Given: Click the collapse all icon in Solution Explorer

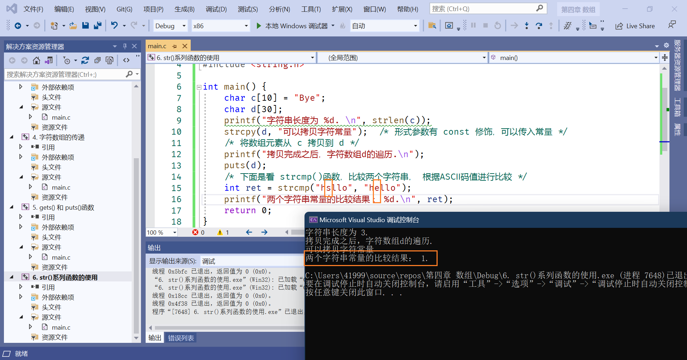Looking at the screenshot, I should pyautogui.click(x=97, y=60).
